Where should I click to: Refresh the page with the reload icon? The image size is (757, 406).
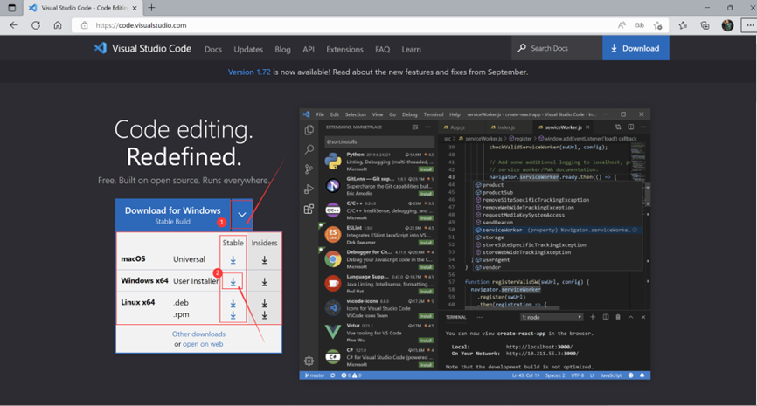click(x=36, y=25)
